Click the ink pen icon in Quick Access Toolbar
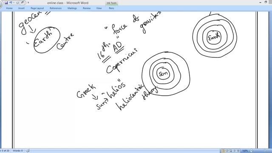Image resolution: width=272 pixels, height=153 pixels. 22,3
